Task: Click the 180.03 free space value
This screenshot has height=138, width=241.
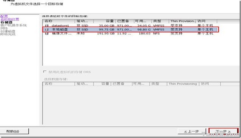Action: point(144,33)
